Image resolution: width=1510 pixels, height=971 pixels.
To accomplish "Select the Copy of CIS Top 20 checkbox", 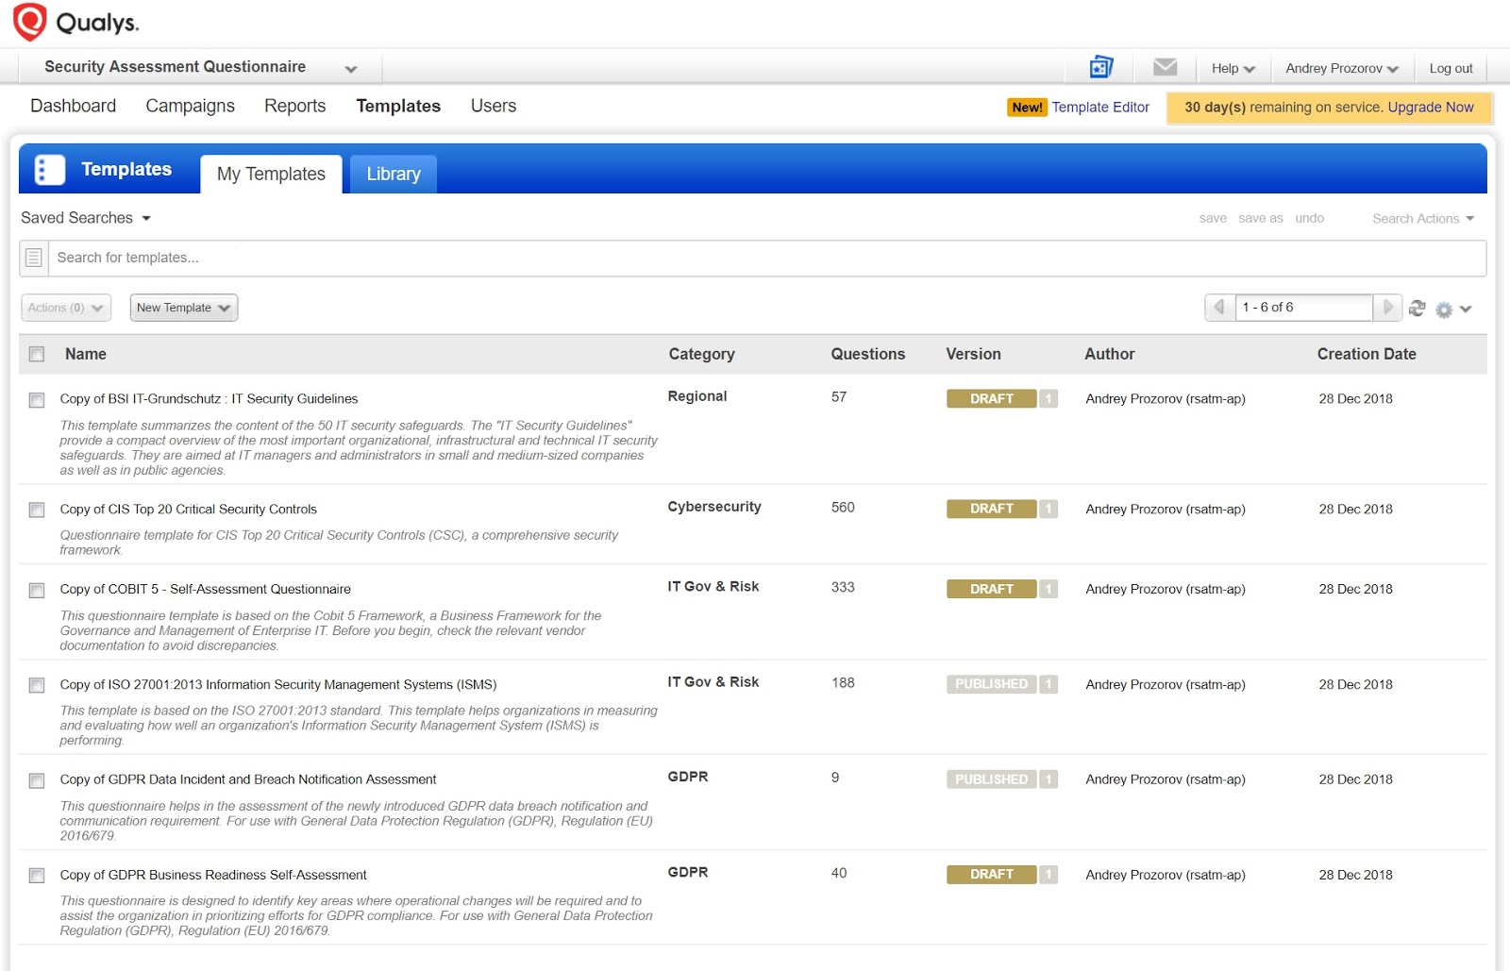I will tap(37, 511).
